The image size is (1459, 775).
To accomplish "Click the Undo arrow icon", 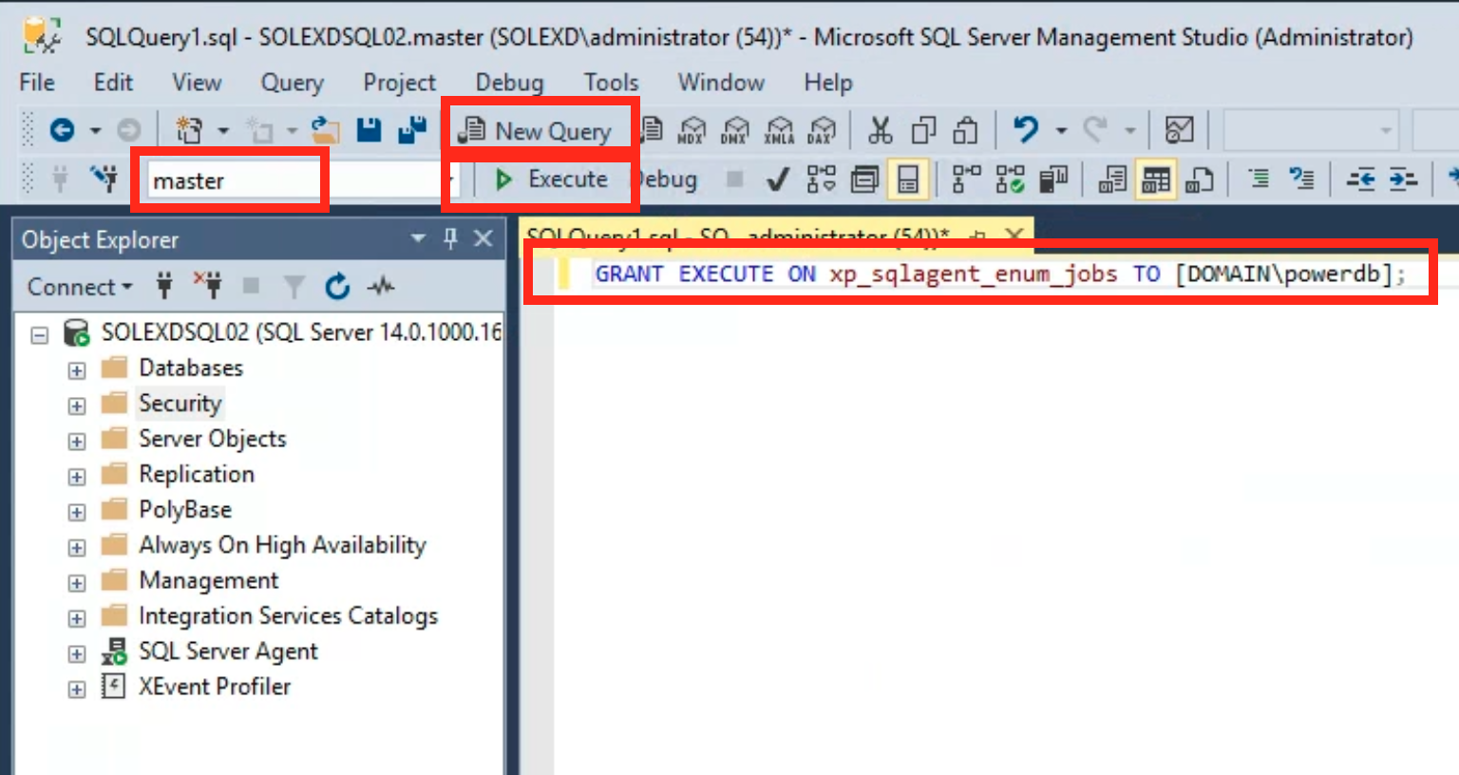I will [x=1024, y=129].
